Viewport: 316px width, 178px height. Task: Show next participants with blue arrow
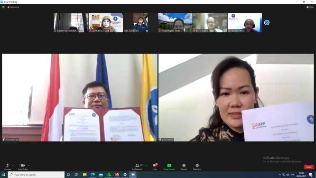pyautogui.click(x=267, y=23)
